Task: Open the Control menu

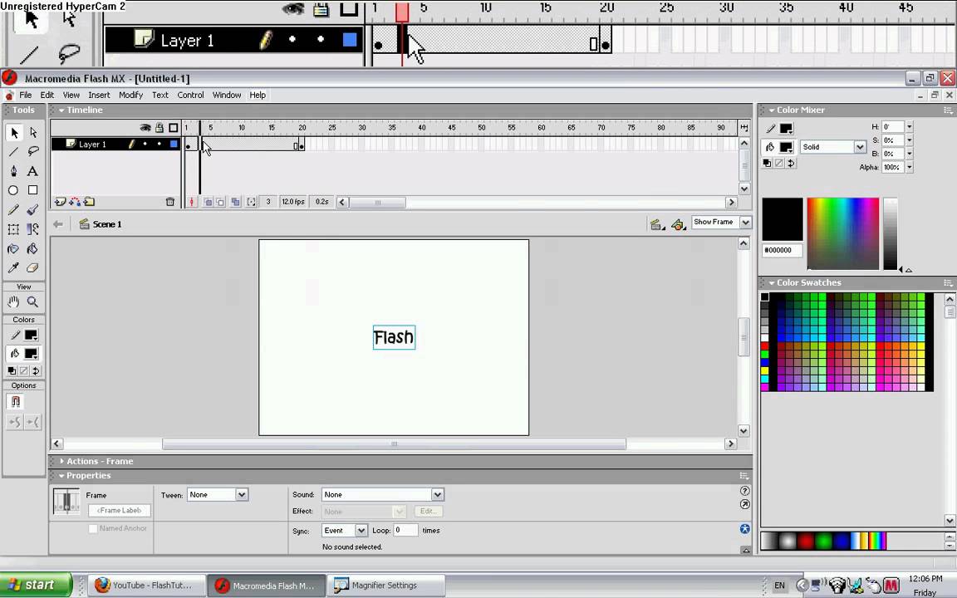Action: [x=190, y=96]
